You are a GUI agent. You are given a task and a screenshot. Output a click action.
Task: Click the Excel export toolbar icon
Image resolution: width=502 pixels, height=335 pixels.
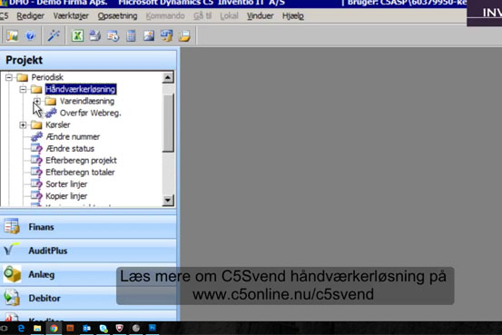click(x=77, y=35)
